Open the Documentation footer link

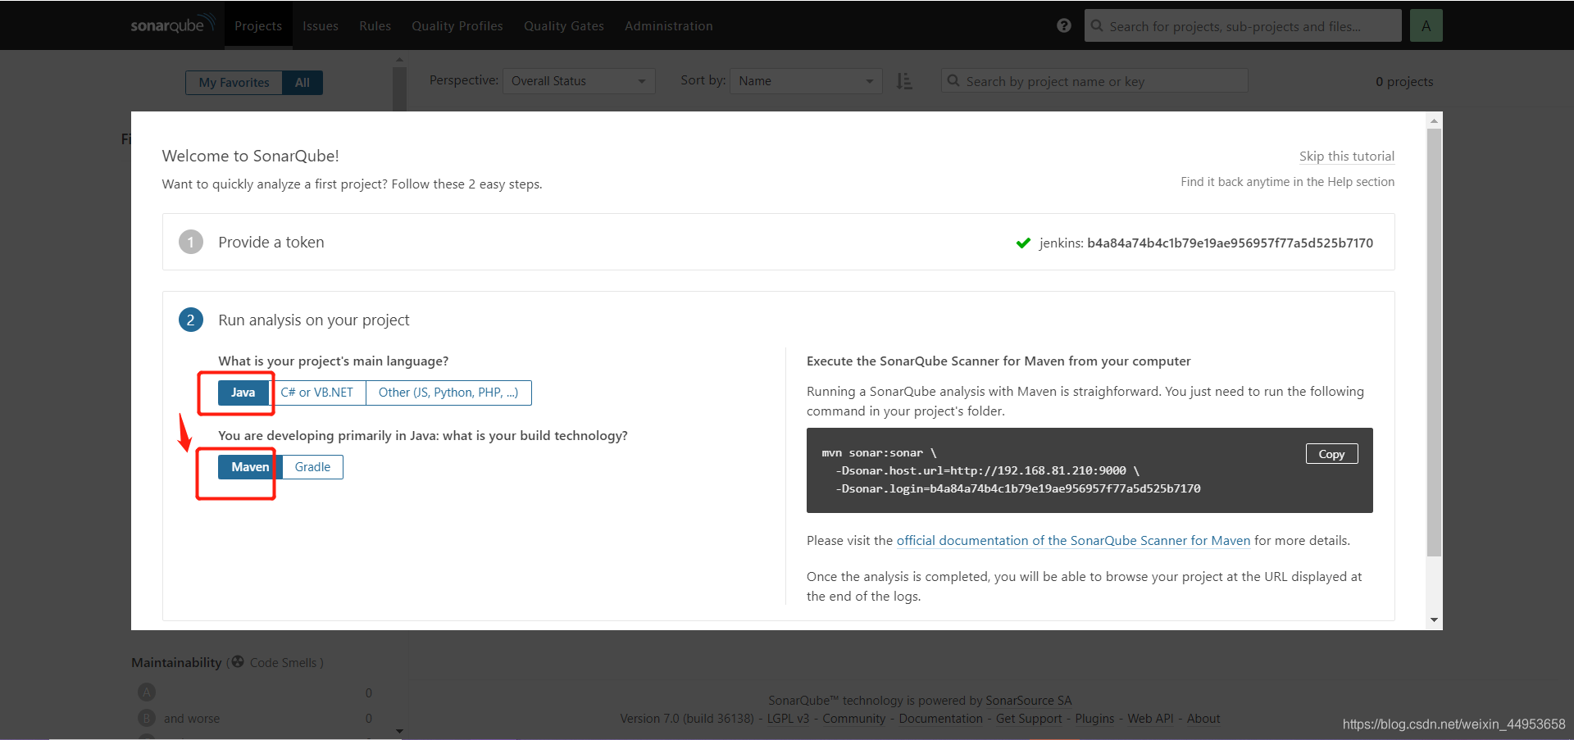[940, 719]
